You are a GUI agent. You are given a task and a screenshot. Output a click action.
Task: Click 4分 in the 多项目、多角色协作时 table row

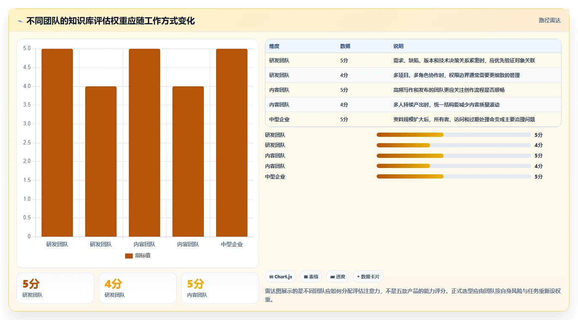pos(344,75)
